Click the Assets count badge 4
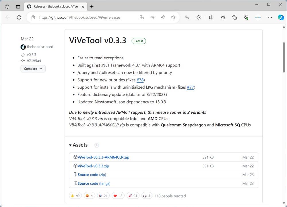287x207 pixels. click(96, 146)
